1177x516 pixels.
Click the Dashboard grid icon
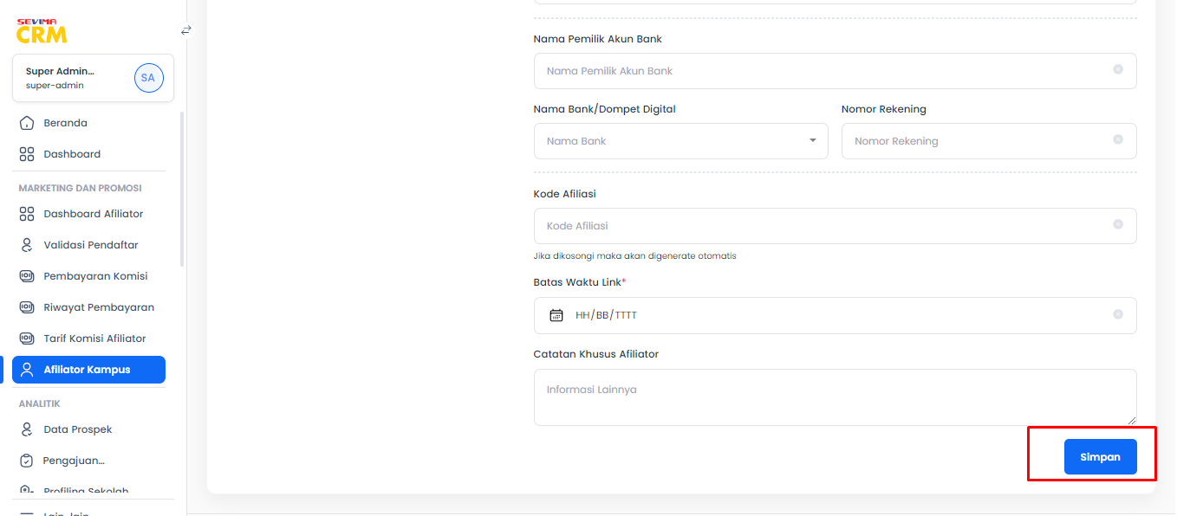pyautogui.click(x=27, y=154)
